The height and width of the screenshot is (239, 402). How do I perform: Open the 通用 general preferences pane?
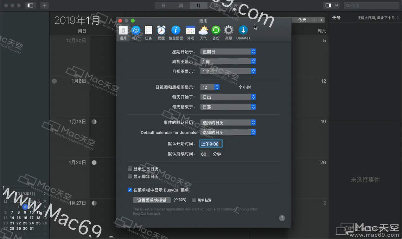tap(123, 33)
